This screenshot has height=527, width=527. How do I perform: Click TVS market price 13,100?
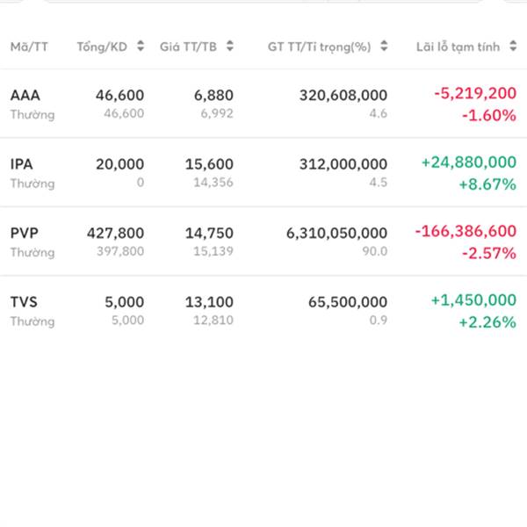pos(213,301)
